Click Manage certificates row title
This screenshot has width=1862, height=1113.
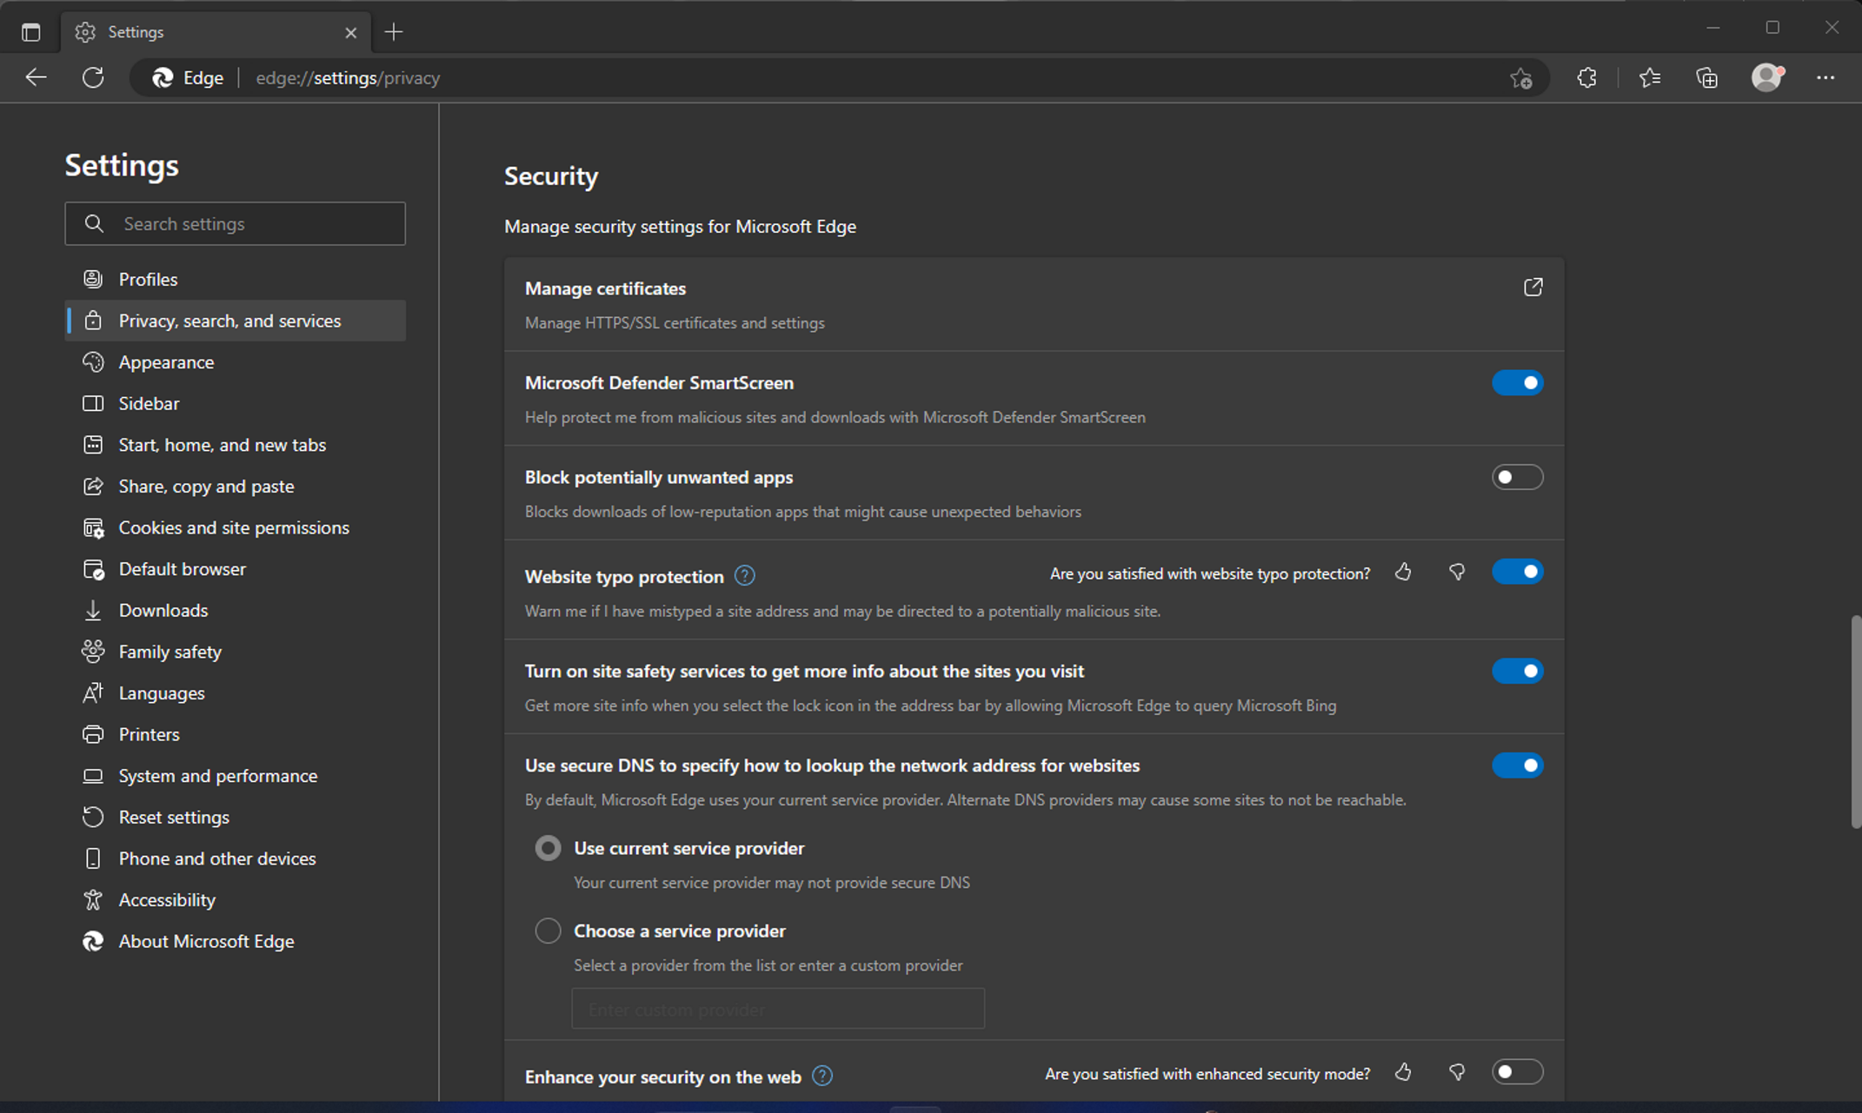(605, 288)
